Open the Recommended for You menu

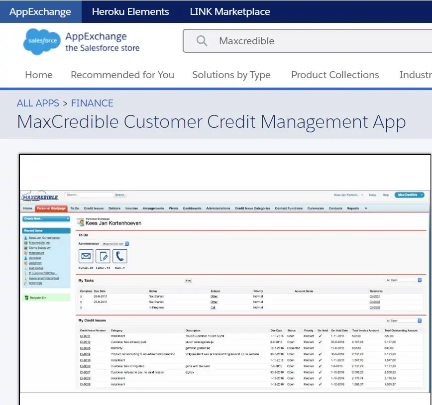[122, 75]
